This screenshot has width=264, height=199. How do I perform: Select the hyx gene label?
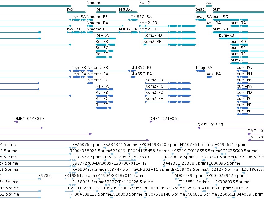pos(70,9)
